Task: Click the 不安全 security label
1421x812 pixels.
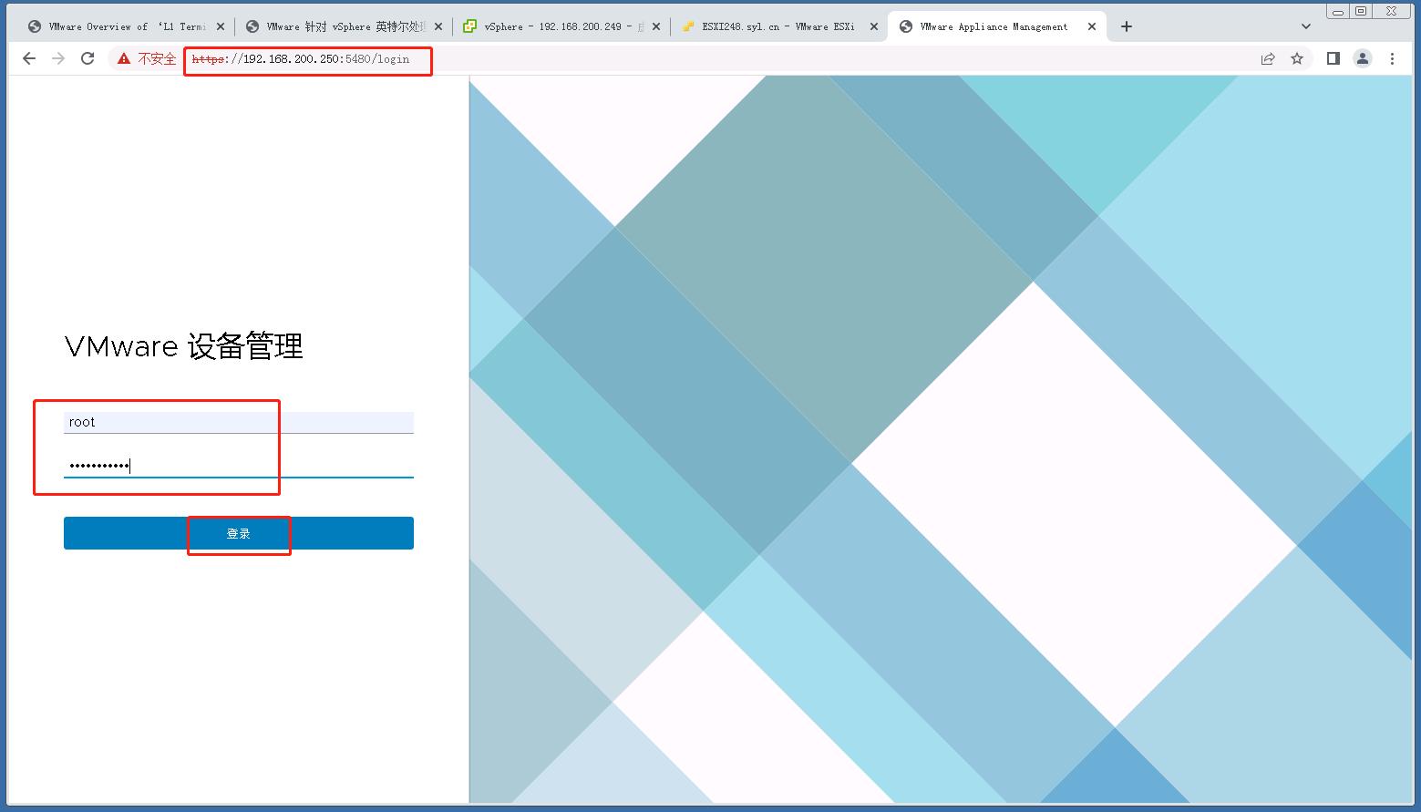Action: [x=157, y=58]
